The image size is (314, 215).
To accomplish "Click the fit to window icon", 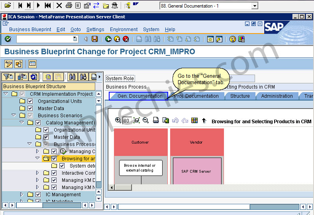I will point(137,120).
